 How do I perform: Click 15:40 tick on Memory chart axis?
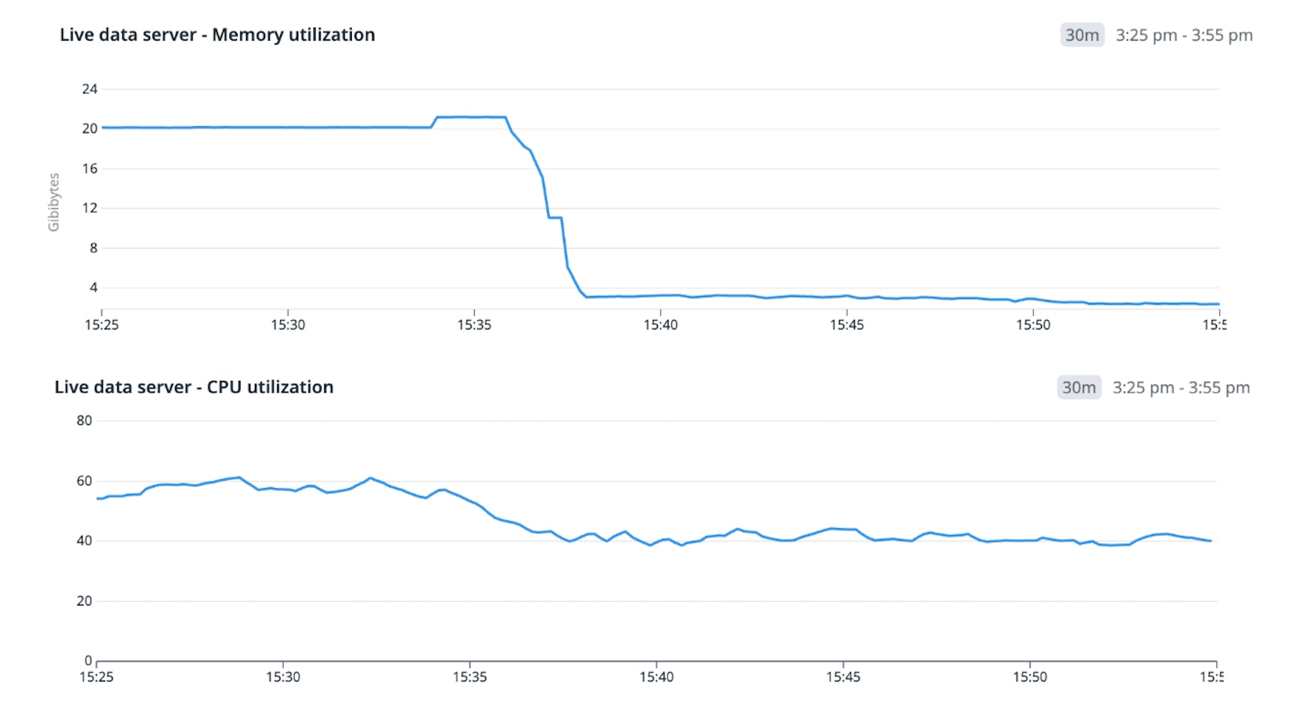click(x=660, y=325)
